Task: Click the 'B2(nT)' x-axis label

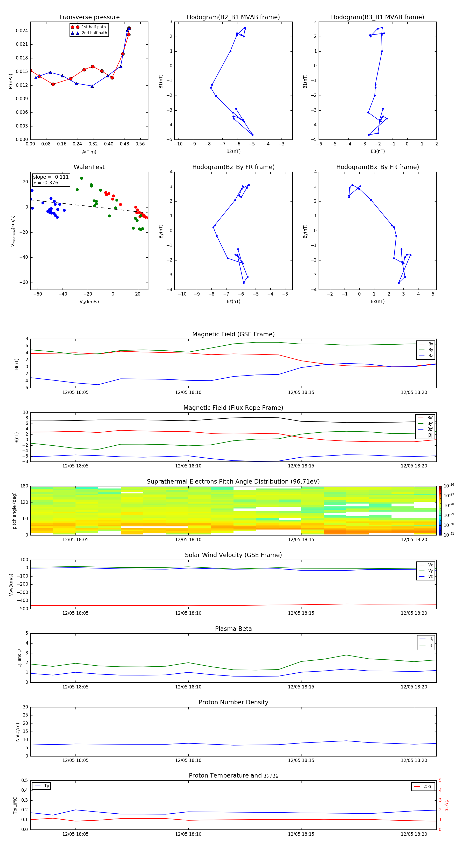Action: coord(233,151)
